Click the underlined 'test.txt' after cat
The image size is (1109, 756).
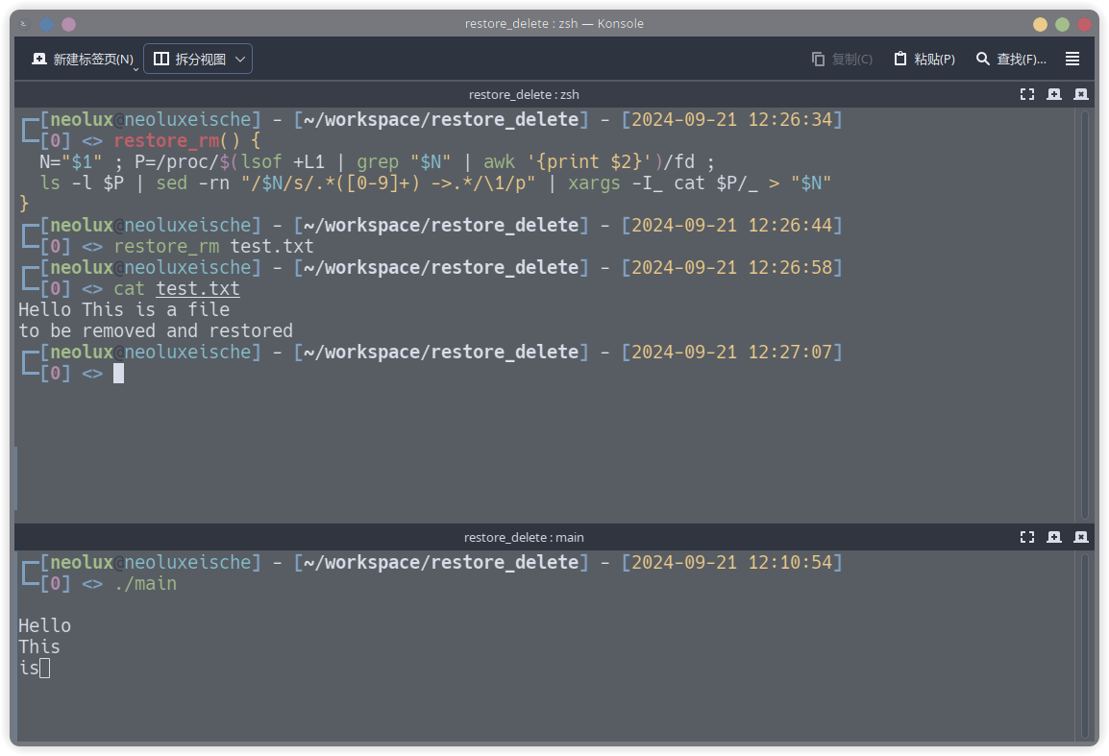198,289
